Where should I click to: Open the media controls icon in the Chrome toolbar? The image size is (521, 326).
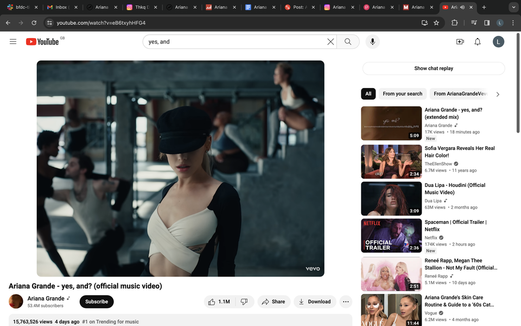[x=474, y=23]
